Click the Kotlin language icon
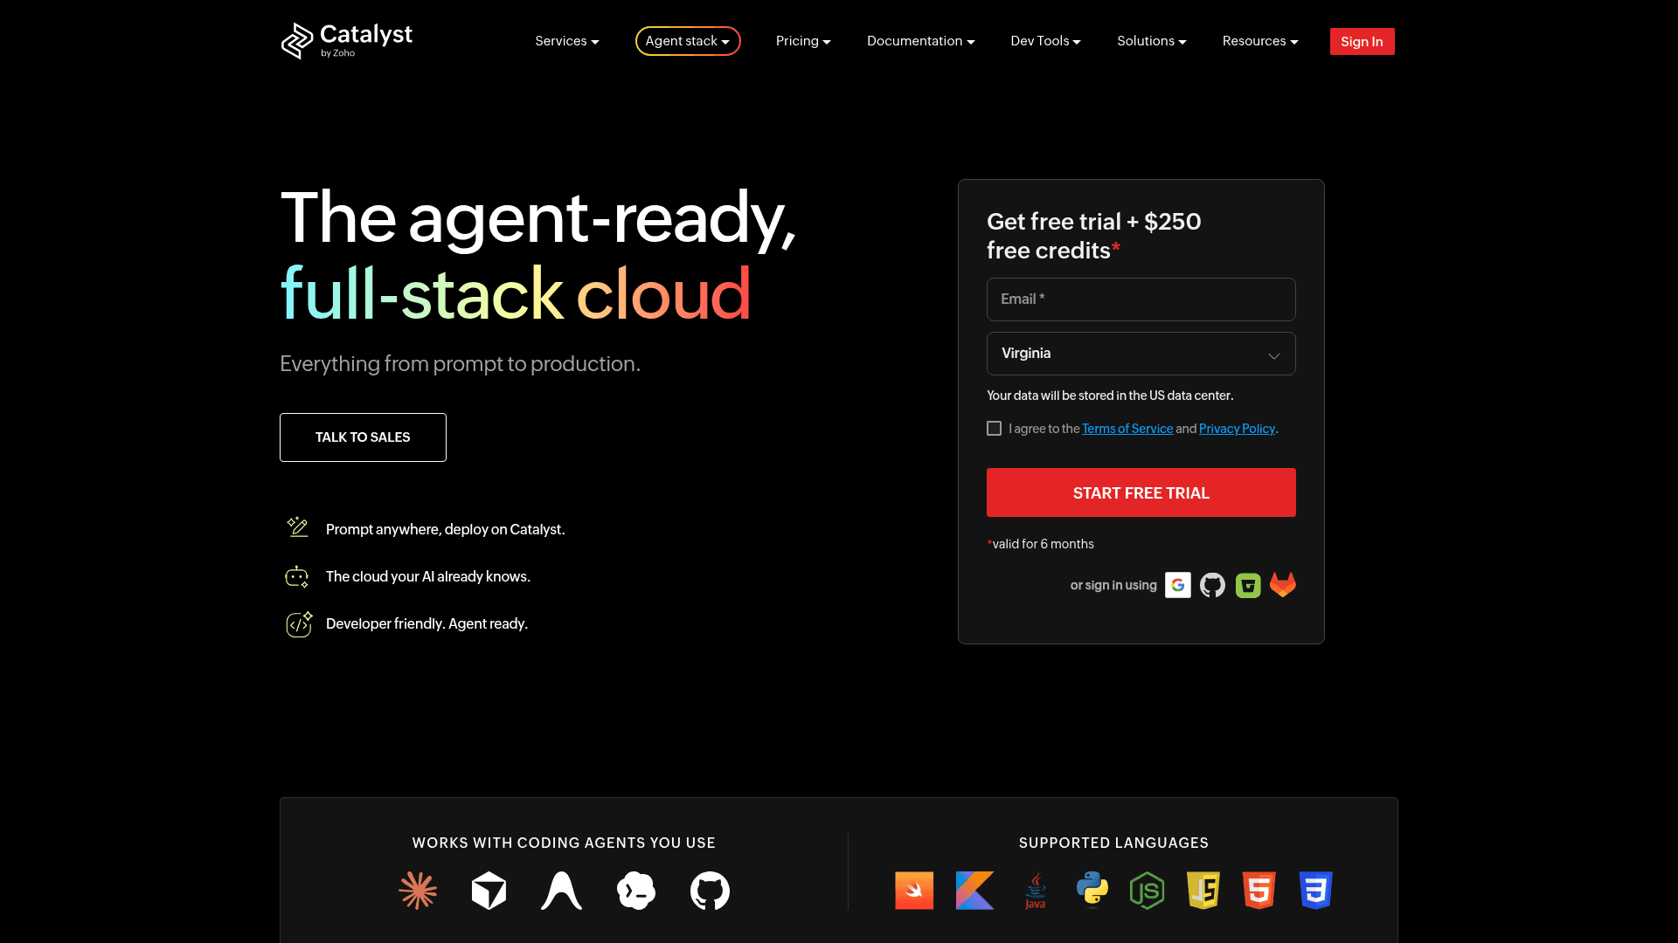The height and width of the screenshot is (943, 1678). [x=974, y=891]
